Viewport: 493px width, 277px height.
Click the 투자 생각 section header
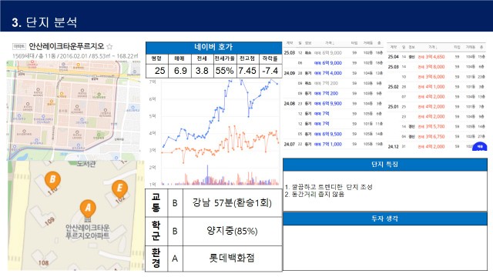[x=385, y=219]
